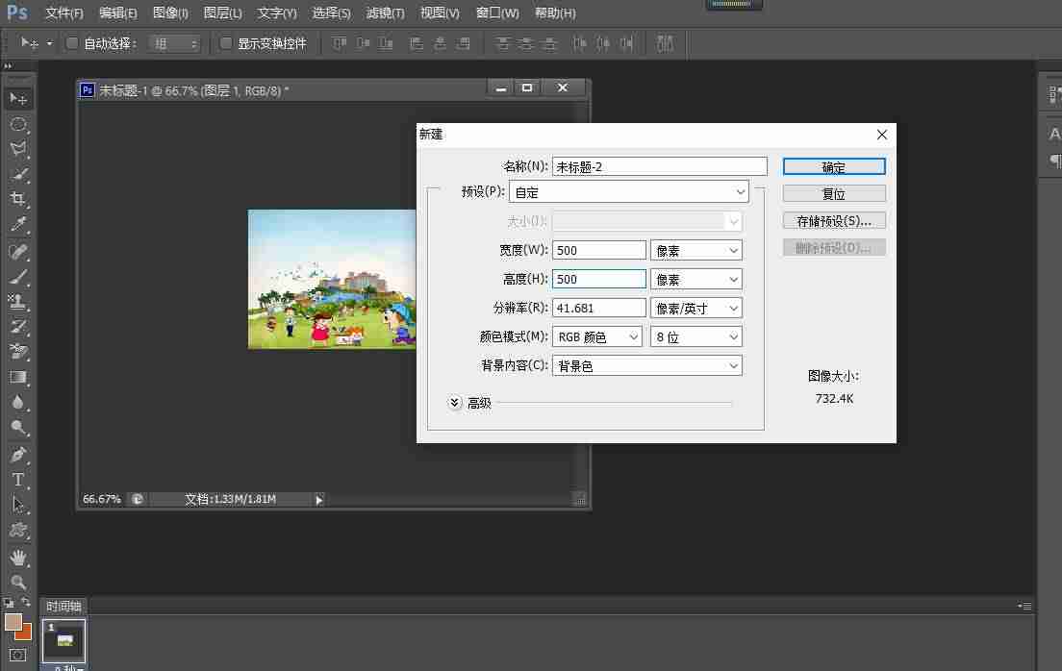Select the Brush tool
Viewport: 1062px width, 671px height.
[x=18, y=277]
